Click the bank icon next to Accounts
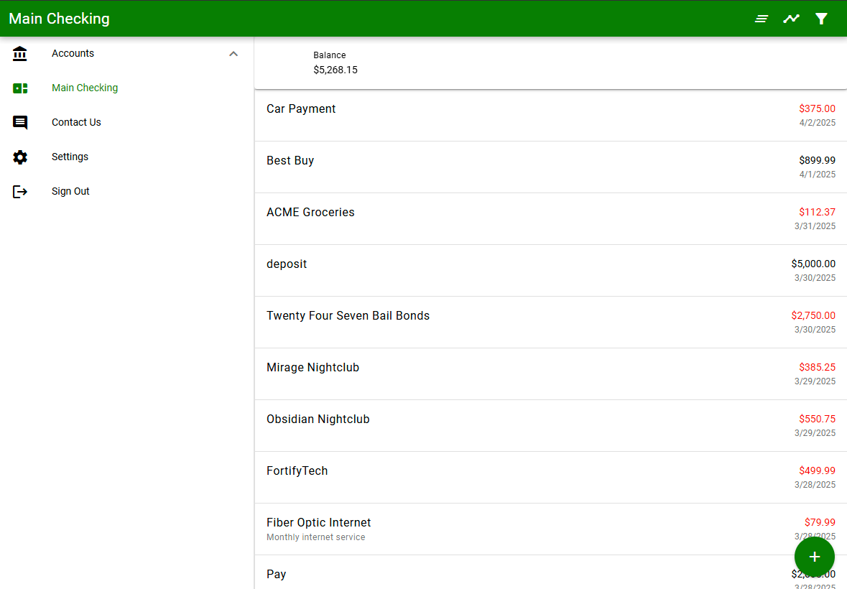 pos(20,53)
